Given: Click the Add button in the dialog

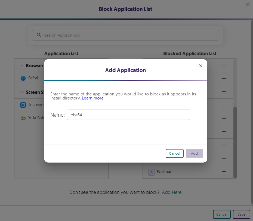Looking at the screenshot, I should coord(194,153).
